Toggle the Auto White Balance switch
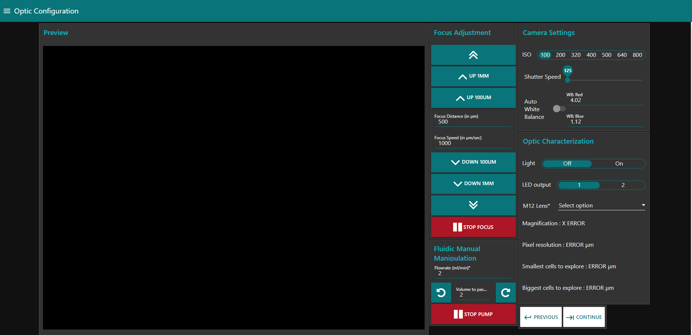Viewport: 692px width, 335px height. pyautogui.click(x=559, y=109)
